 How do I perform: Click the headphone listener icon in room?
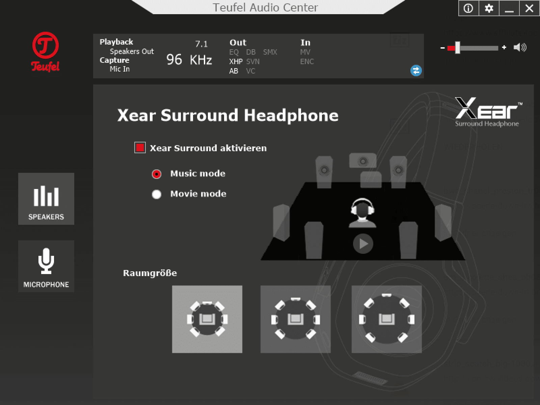click(362, 213)
